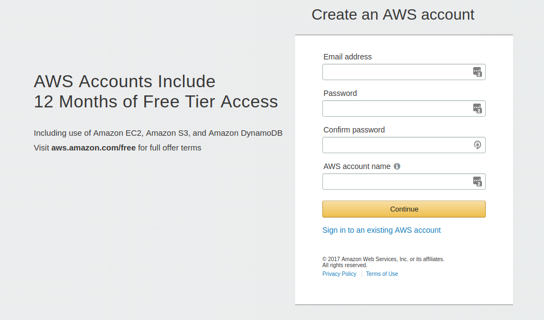Image resolution: width=544 pixels, height=320 pixels.
Task: Click the password manager icon in AWS account name field
Action: tap(478, 182)
